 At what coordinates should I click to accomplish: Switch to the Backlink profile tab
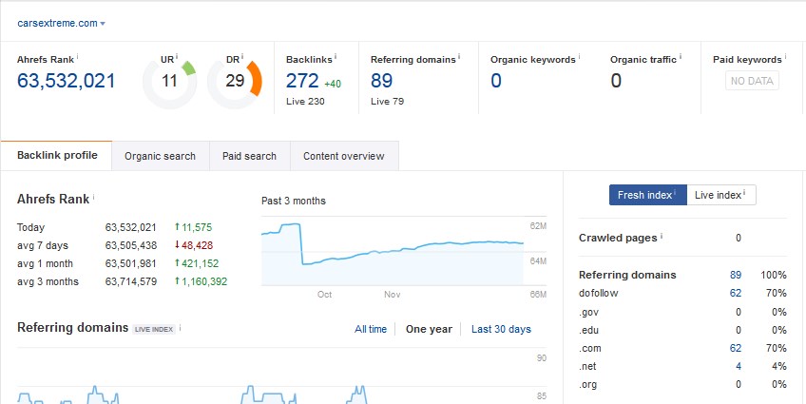point(57,155)
